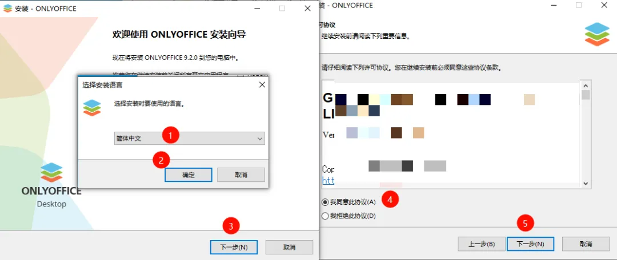Close the license agreement window
Screen dimensions: 617x260
[604, 5]
